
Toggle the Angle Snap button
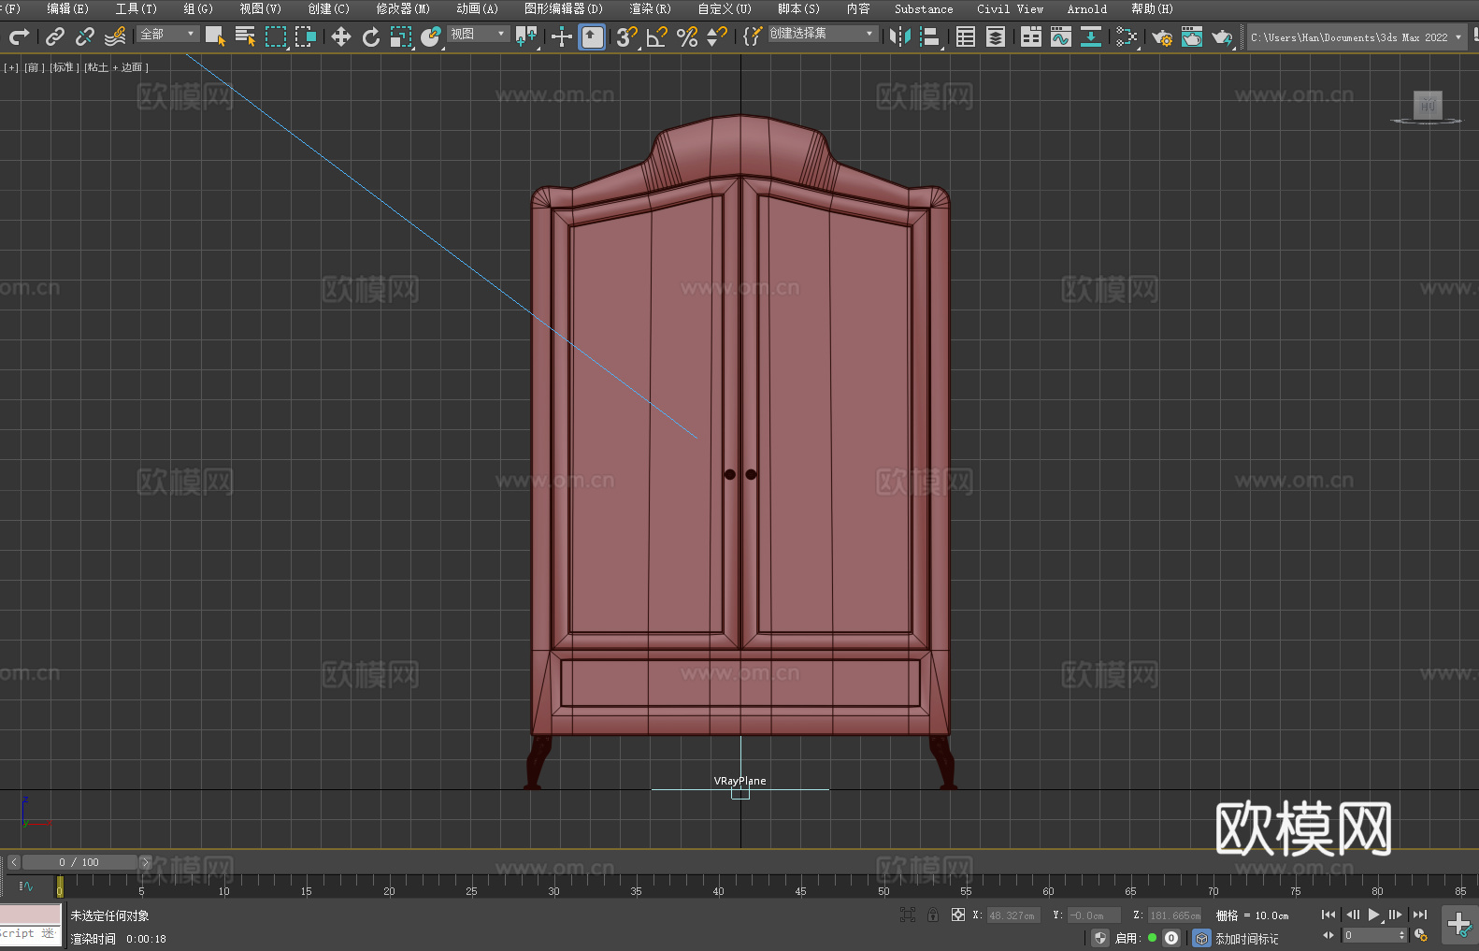coord(656,36)
